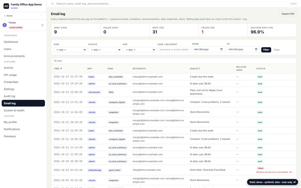Go to Settings in the sidebar
Image resolution: width=301 pixels, height=188 pixels.
point(23,89)
